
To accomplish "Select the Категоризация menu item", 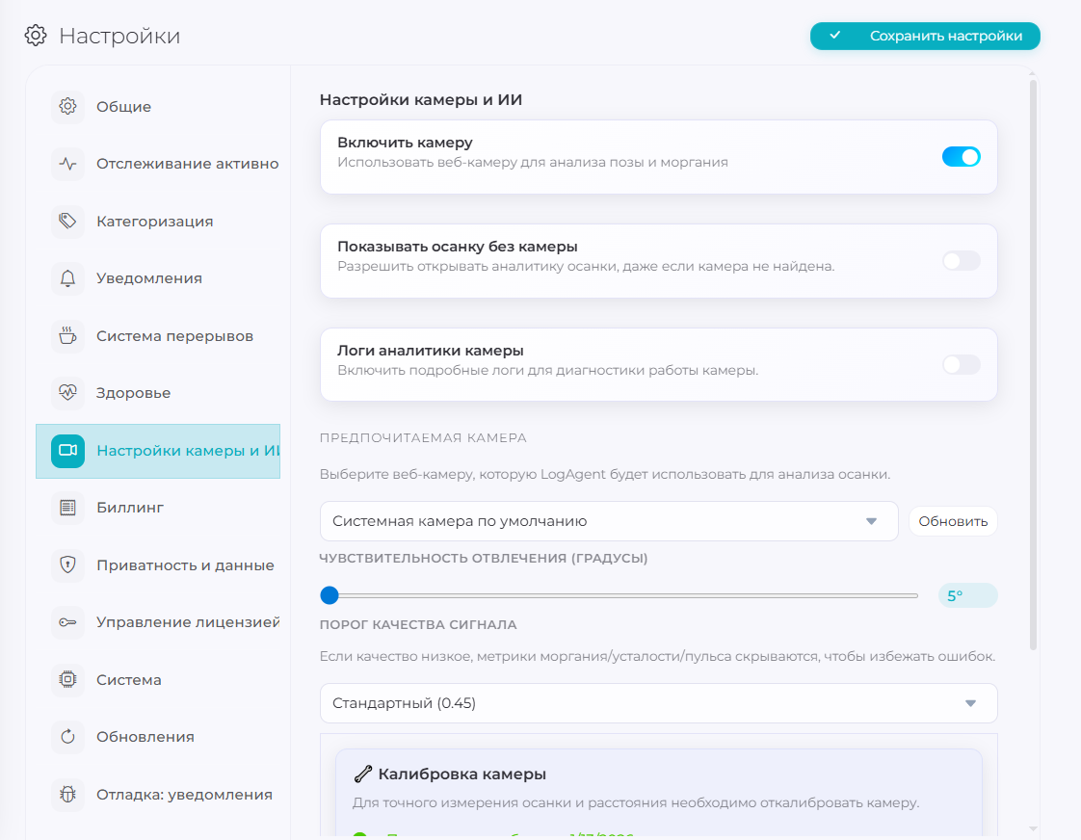I will 158,222.
